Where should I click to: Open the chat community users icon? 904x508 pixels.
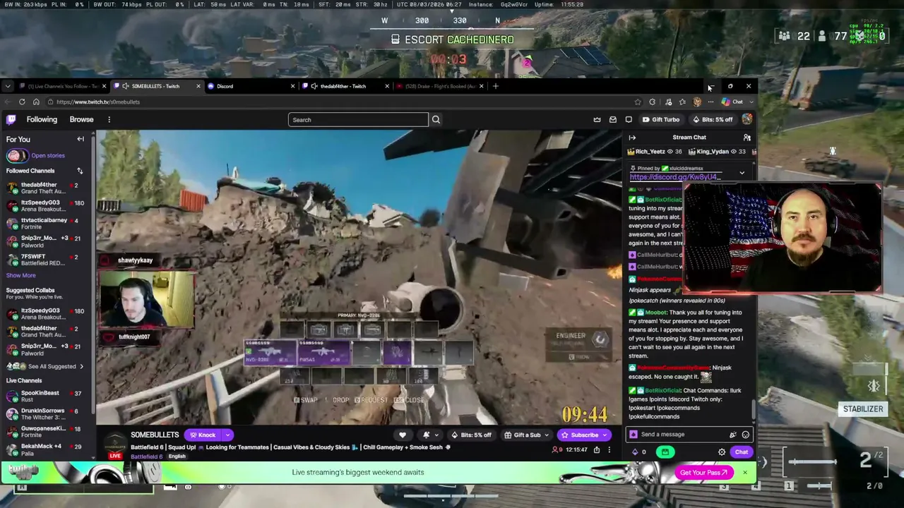click(747, 138)
